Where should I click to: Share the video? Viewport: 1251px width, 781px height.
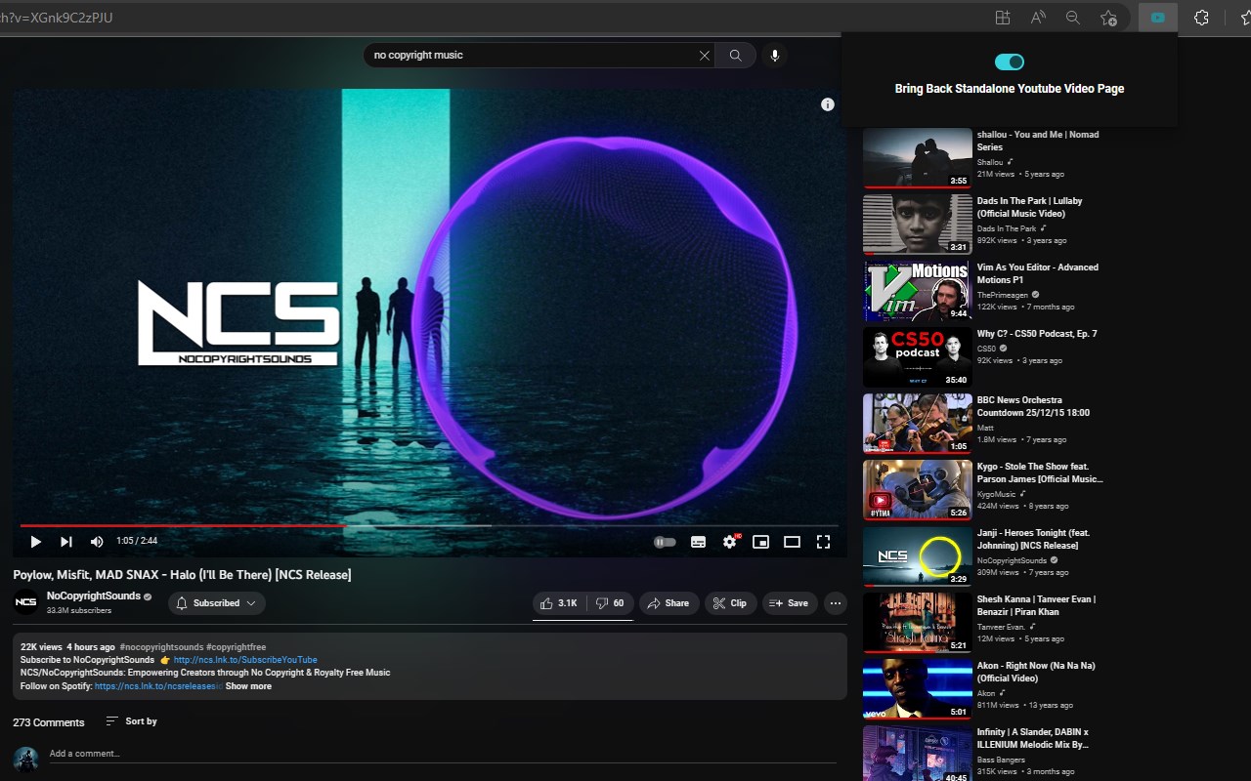(669, 603)
